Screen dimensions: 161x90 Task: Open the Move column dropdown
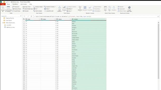pos(47,9)
